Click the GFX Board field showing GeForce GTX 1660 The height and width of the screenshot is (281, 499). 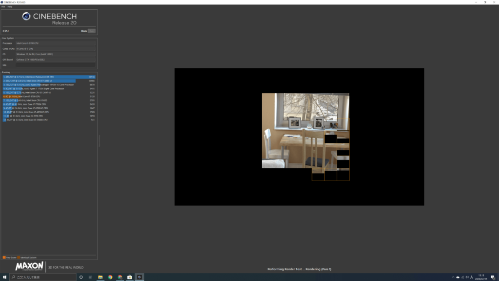pyautogui.click(x=56, y=60)
